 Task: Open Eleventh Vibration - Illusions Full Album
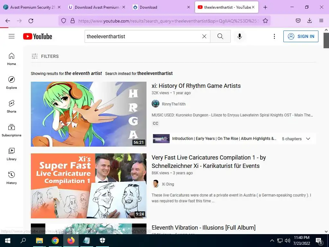(x=203, y=227)
